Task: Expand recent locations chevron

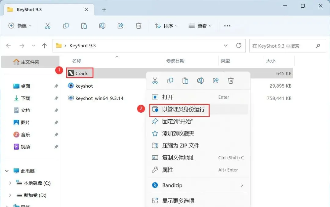Action: pos(33,46)
